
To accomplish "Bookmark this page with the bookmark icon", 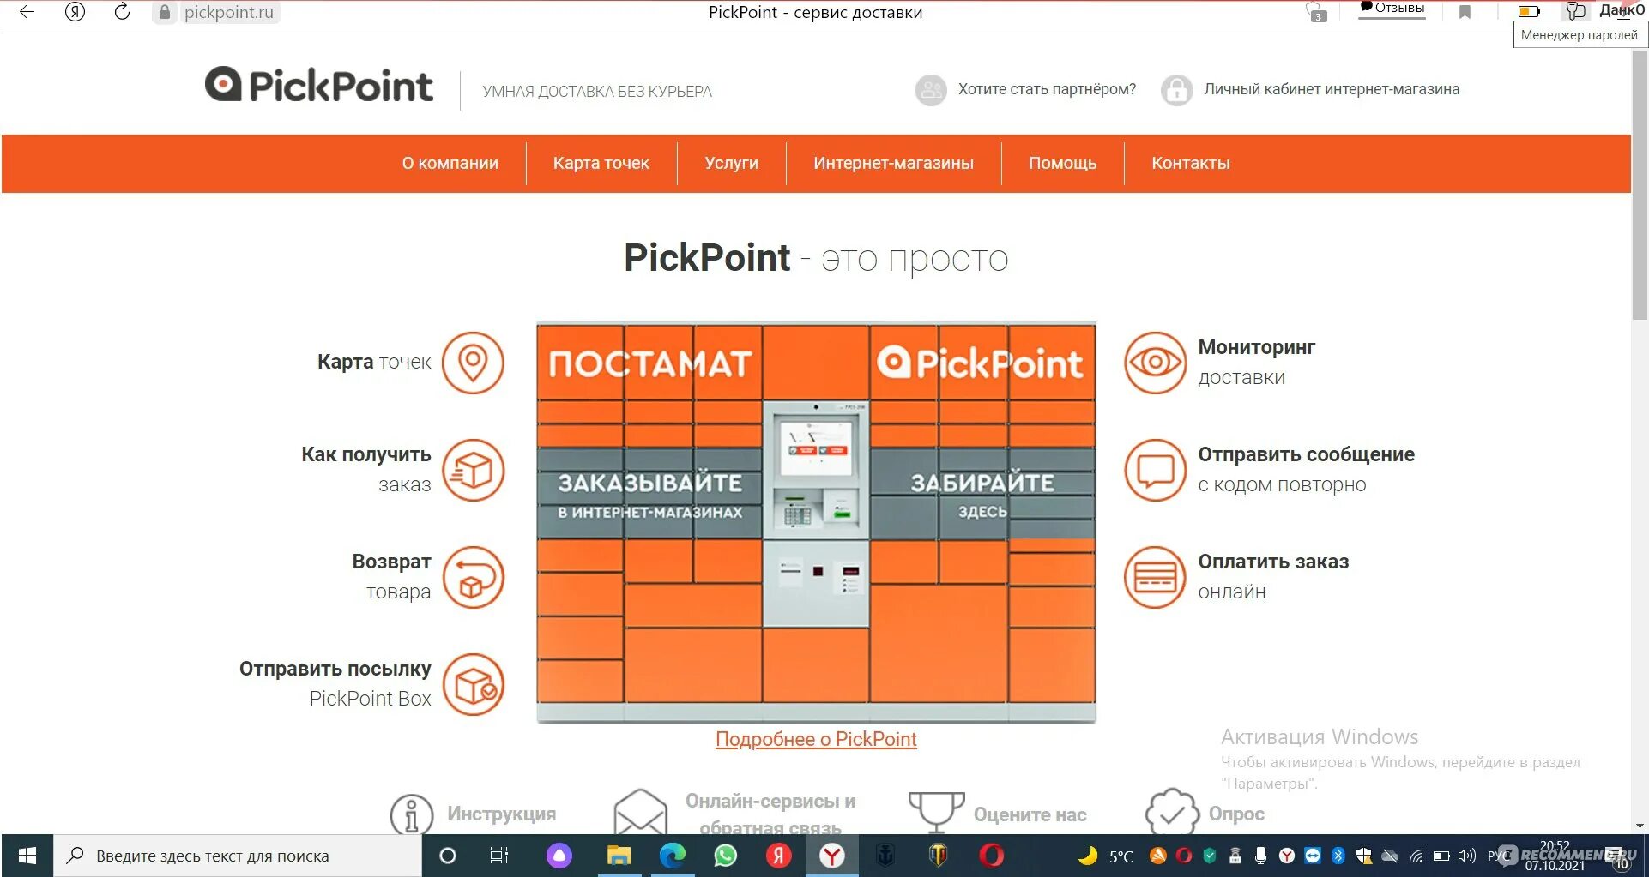I will tap(1465, 12).
